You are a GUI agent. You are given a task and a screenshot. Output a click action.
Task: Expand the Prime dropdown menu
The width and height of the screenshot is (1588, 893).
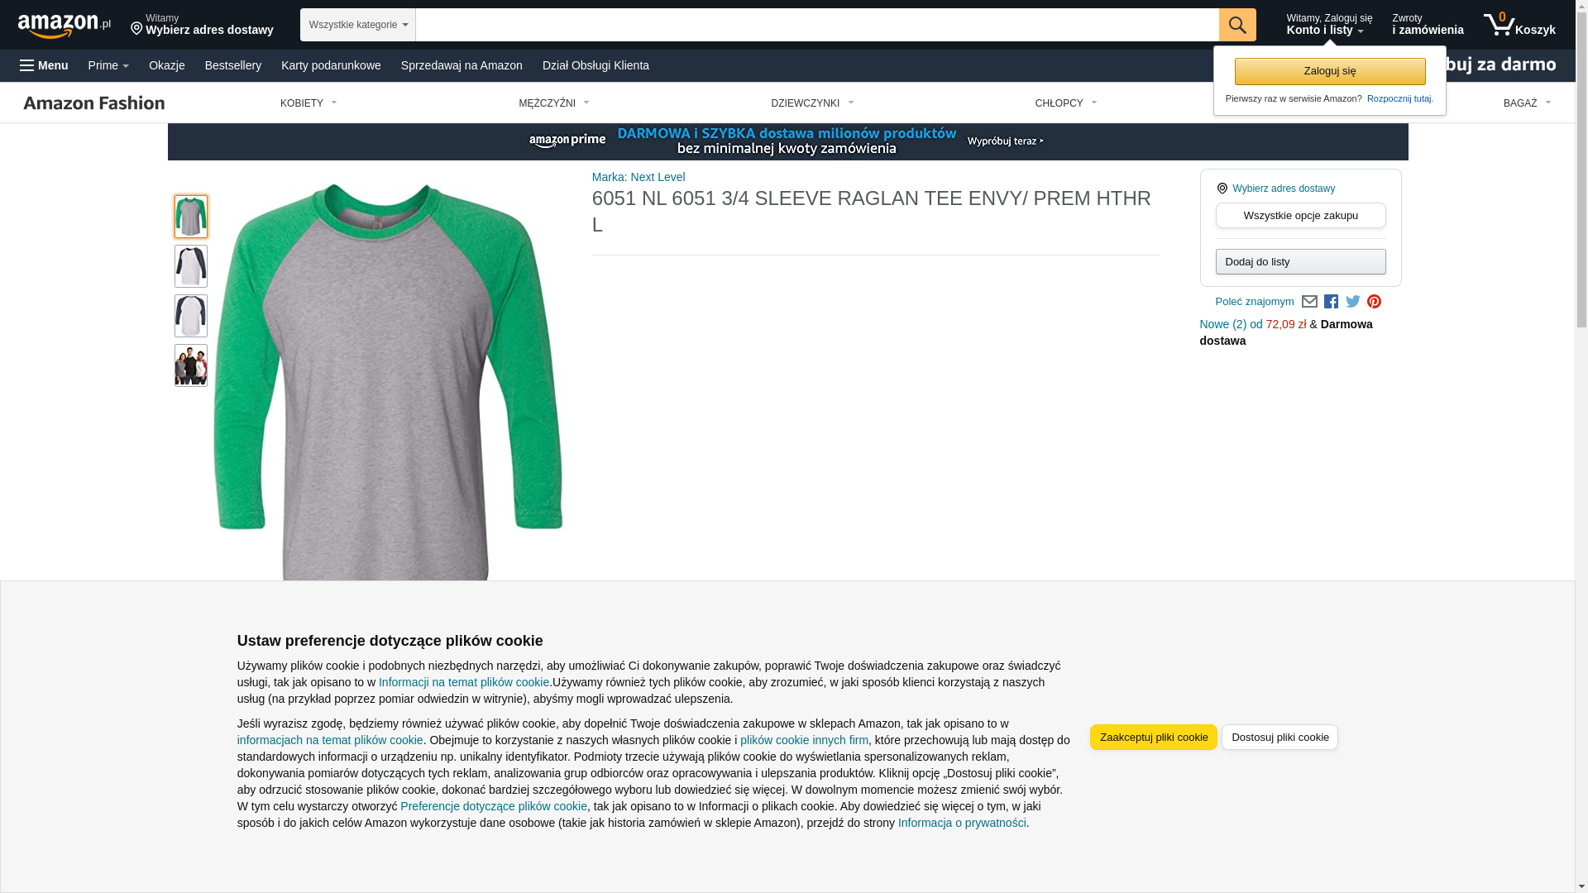(108, 65)
